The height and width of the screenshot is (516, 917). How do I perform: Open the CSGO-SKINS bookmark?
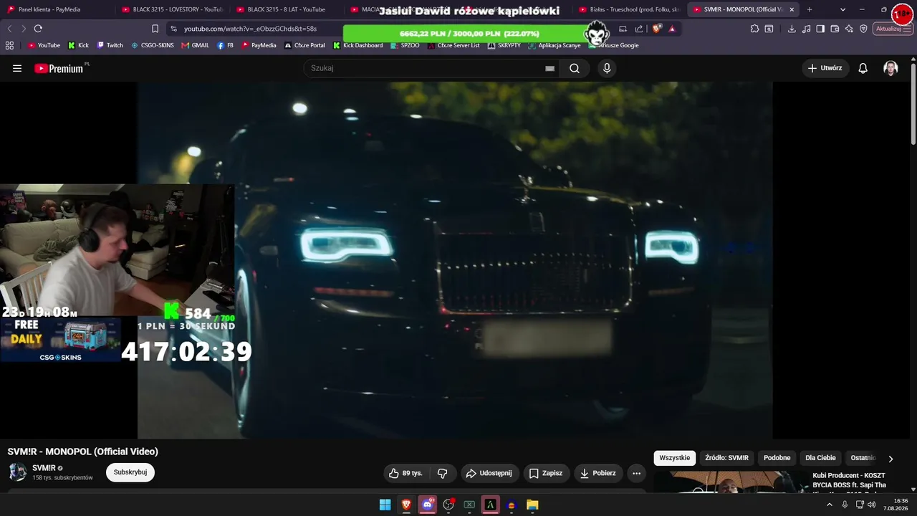(x=153, y=45)
